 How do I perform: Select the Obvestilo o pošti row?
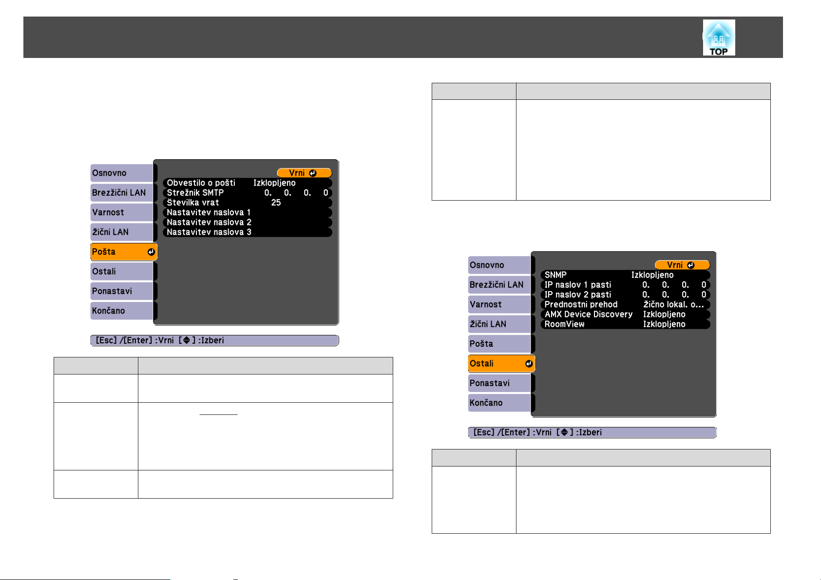pyautogui.click(x=248, y=183)
